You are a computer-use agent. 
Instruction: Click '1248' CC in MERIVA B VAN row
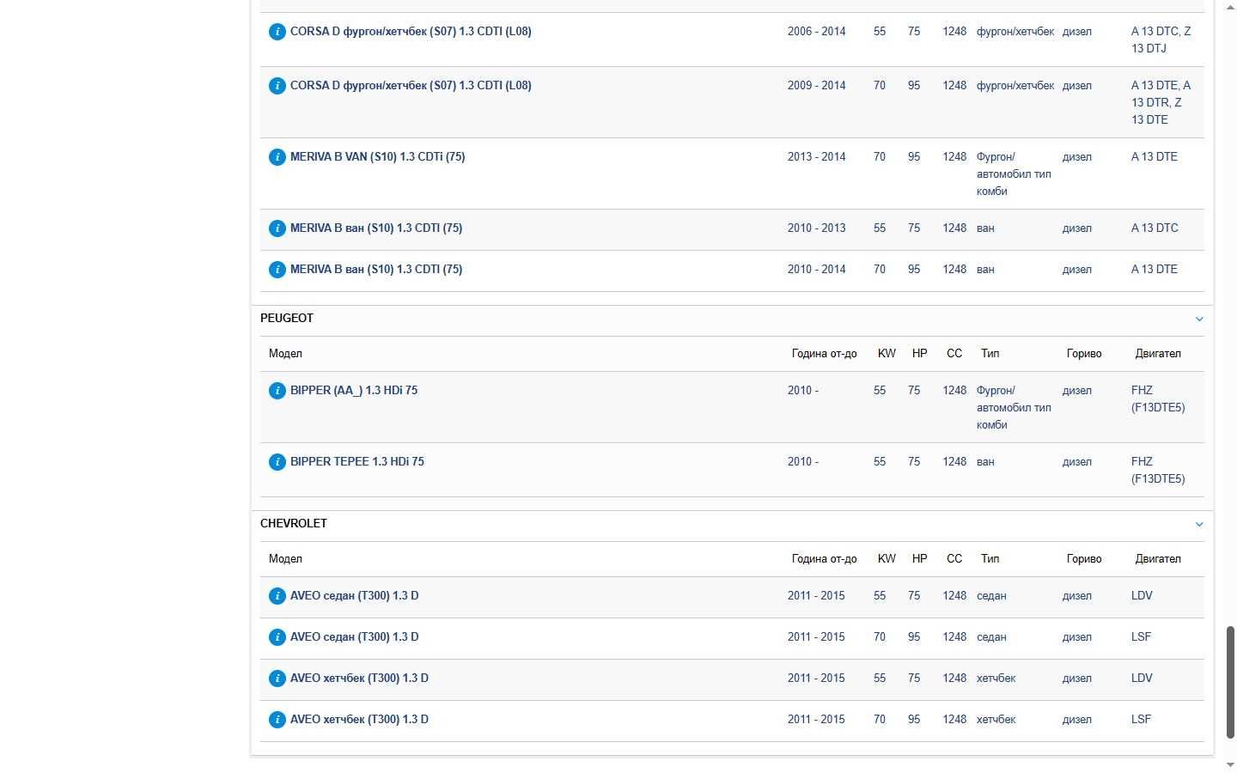coord(954,156)
